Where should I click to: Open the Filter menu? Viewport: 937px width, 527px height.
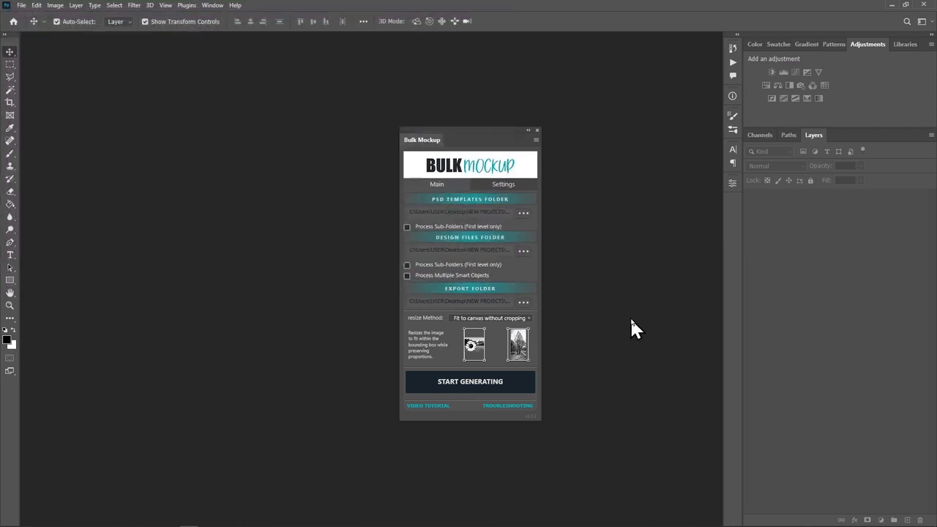click(x=134, y=5)
